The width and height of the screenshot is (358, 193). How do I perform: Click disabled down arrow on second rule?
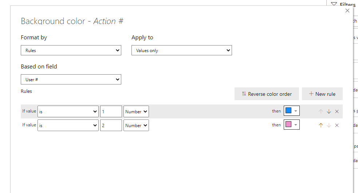click(x=329, y=125)
